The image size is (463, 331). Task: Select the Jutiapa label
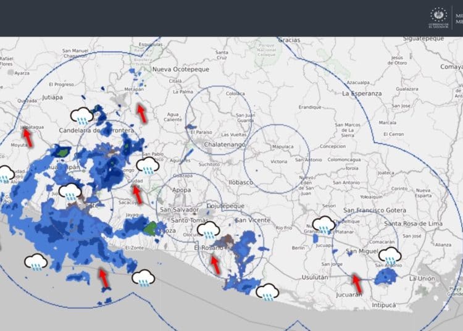52,98
